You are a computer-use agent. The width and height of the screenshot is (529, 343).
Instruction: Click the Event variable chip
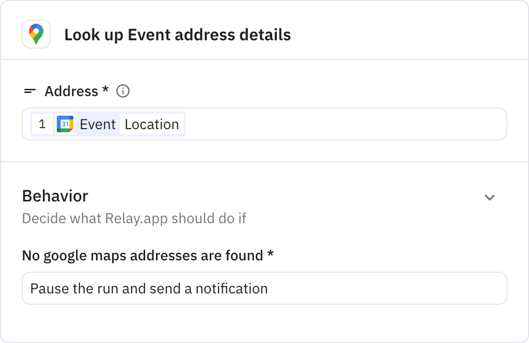pos(98,124)
